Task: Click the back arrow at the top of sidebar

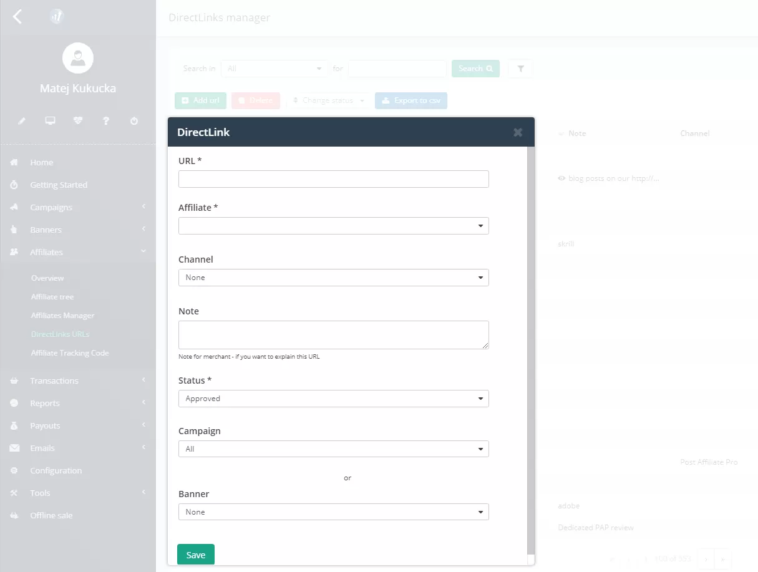Action: pyautogui.click(x=17, y=17)
